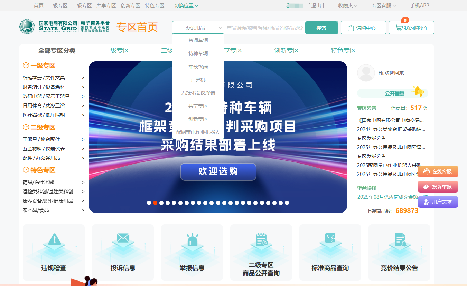Open 投诉信息 envelope icon
The height and width of the screenshot is (286, 467).
tap(123, 238)
